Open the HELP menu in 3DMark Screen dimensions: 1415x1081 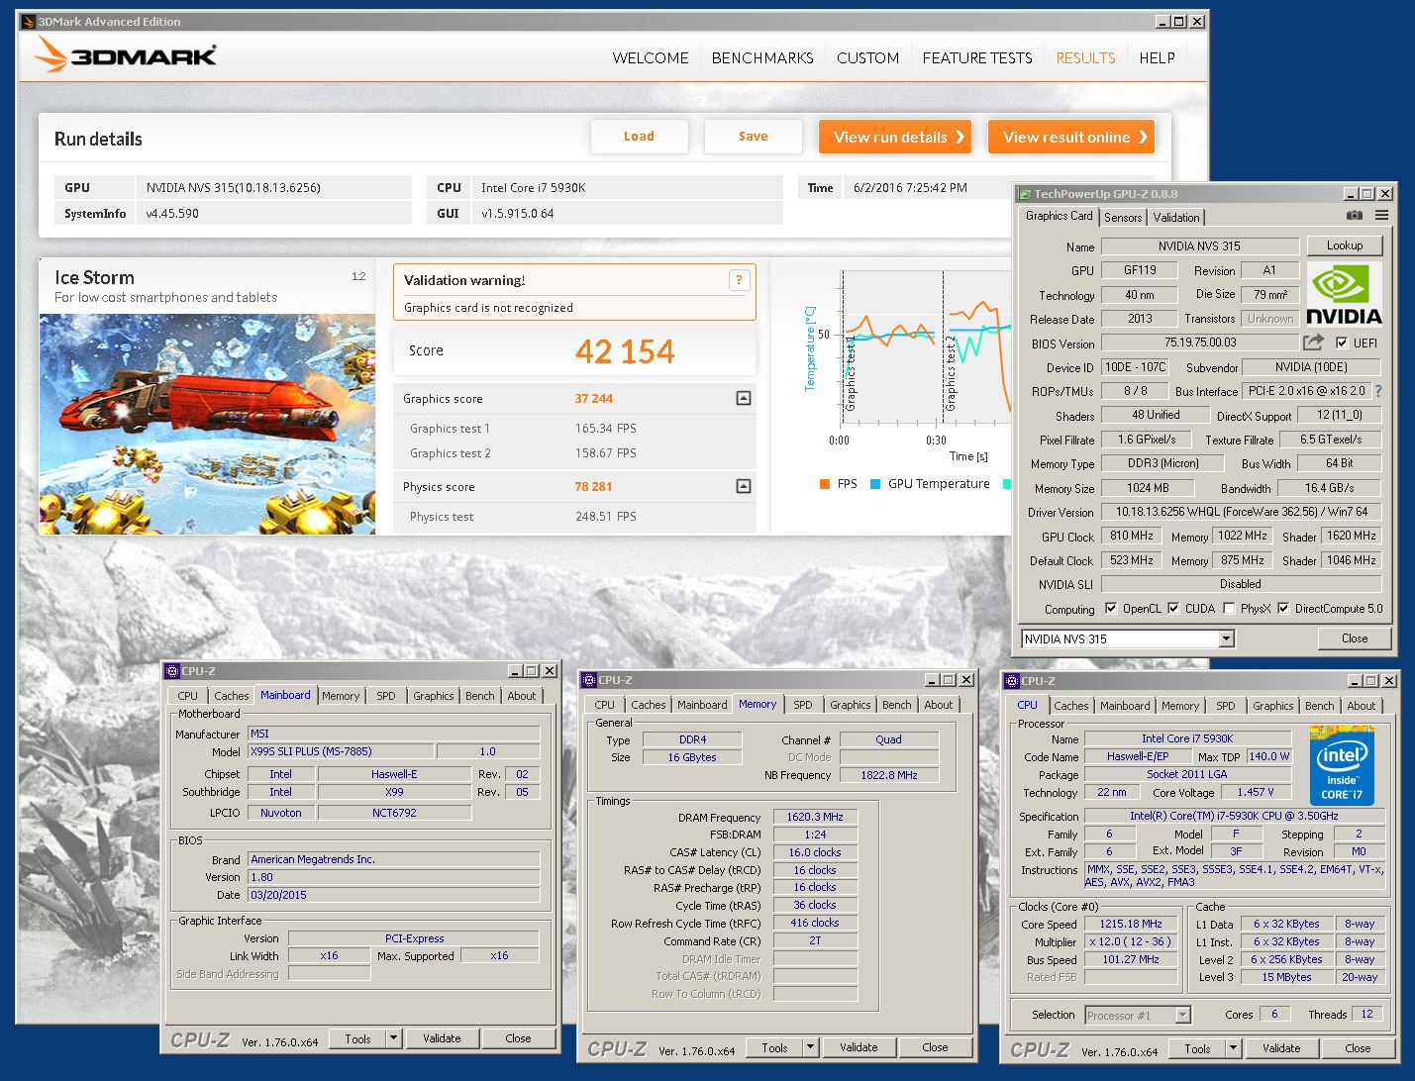pyautogui.click(x=1157, y=57)
